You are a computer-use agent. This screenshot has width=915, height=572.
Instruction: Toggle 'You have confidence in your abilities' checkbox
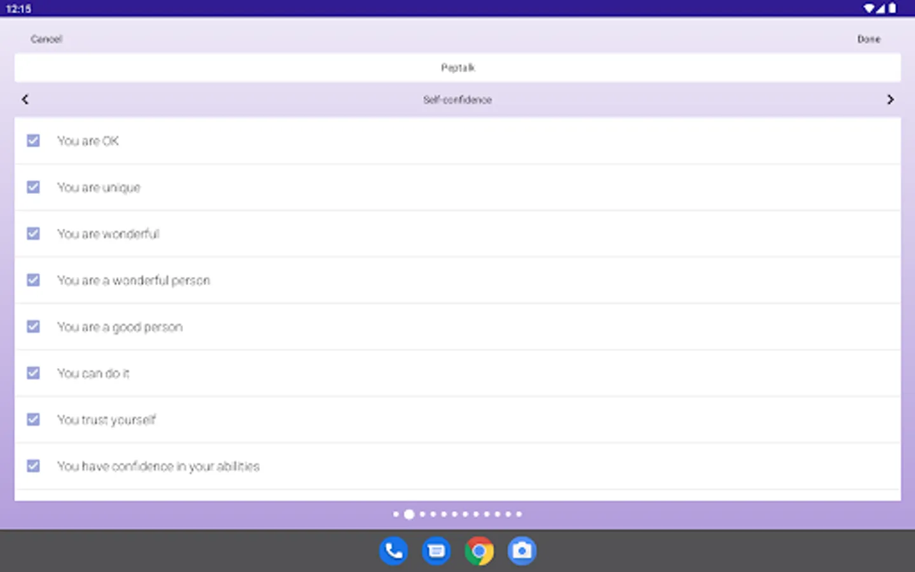[33, 466]
